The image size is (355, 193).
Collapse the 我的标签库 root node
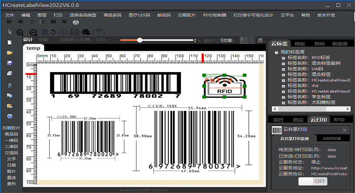tap(276, 52)
